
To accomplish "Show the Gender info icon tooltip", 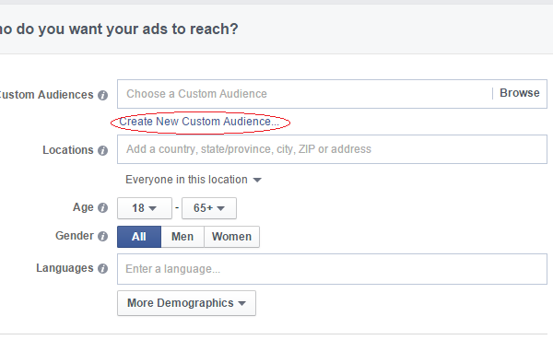I will [102, 236].
